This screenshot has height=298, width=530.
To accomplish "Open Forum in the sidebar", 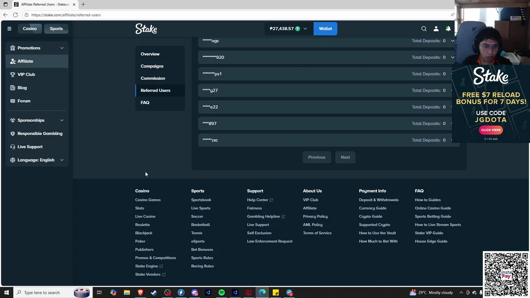I will (37, 101).
